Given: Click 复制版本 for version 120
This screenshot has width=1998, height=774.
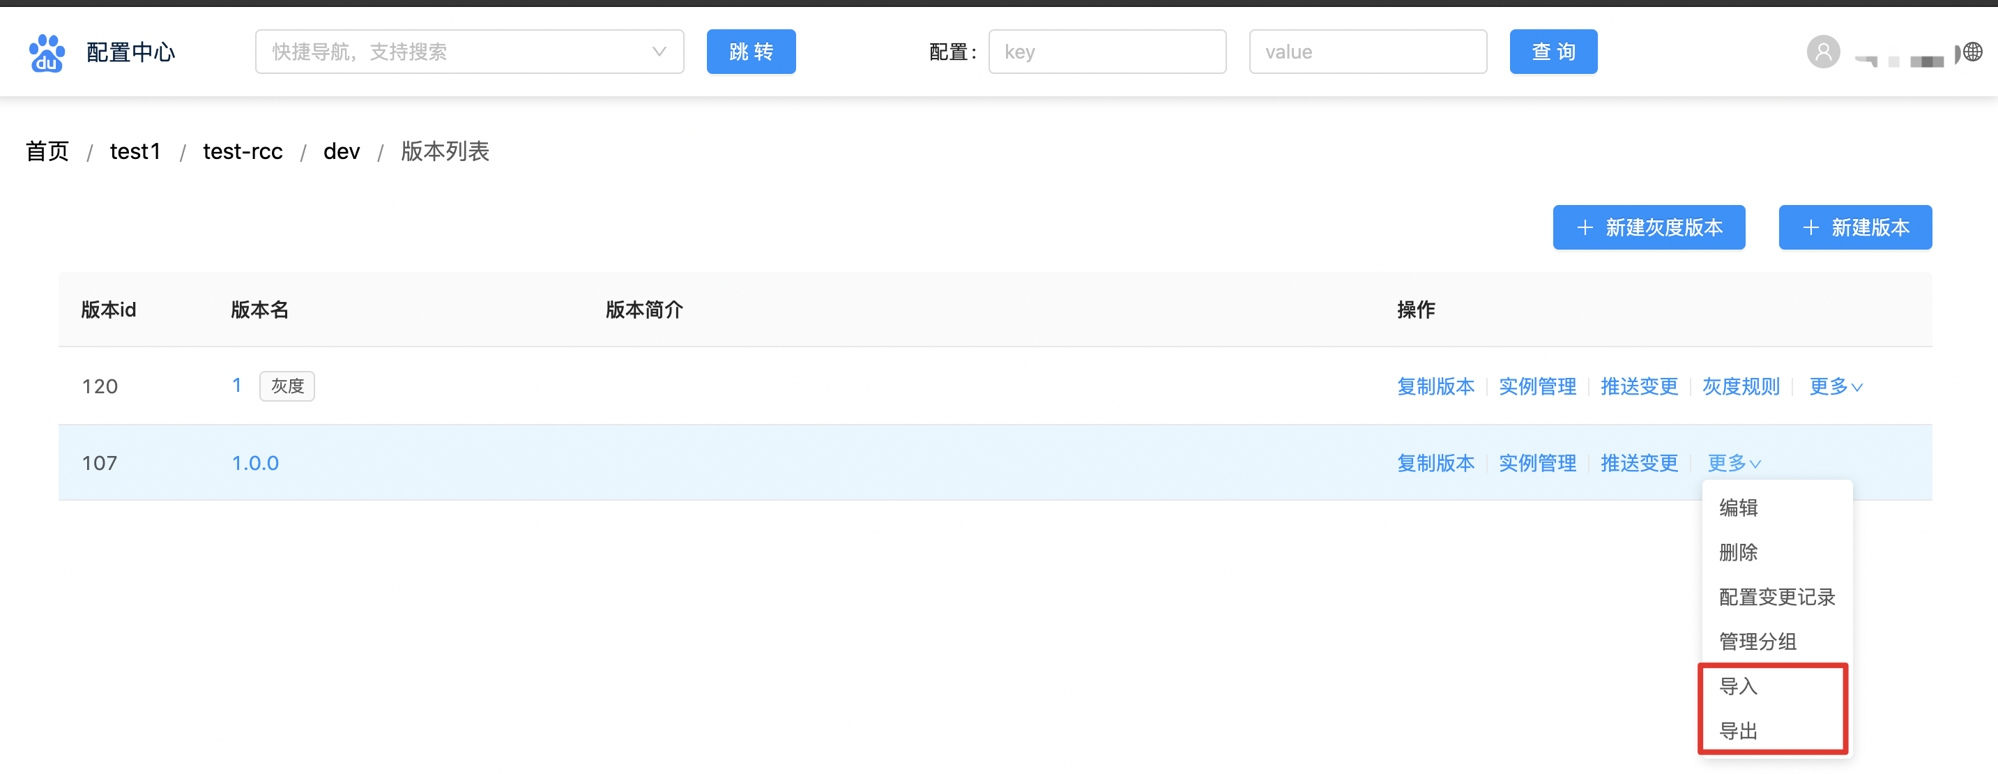Looking at the screenshot, I should tap(1435, 386).
